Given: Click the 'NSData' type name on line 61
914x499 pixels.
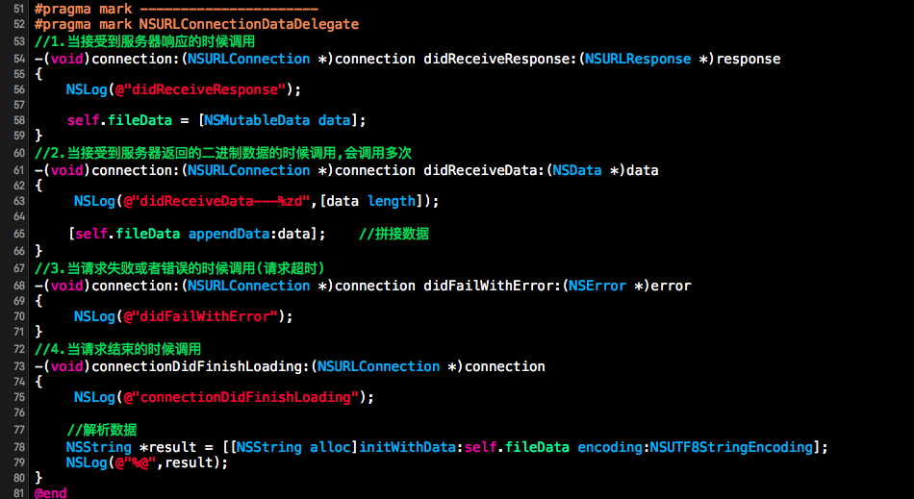Looking at the screenshot, I should click(577, 170).
